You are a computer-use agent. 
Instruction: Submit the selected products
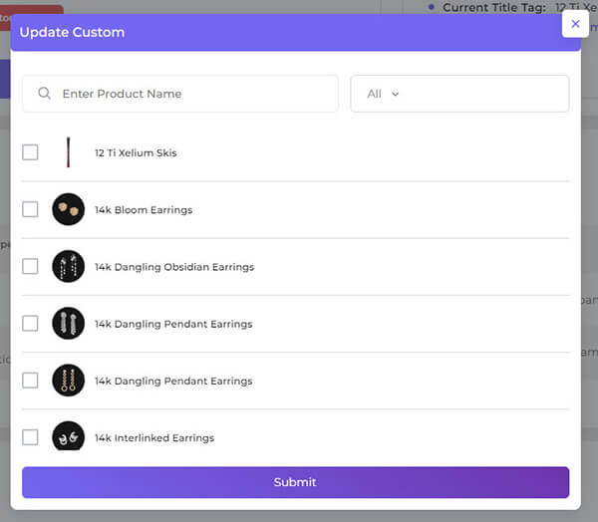pyautogui.click(x=296, y=482)
